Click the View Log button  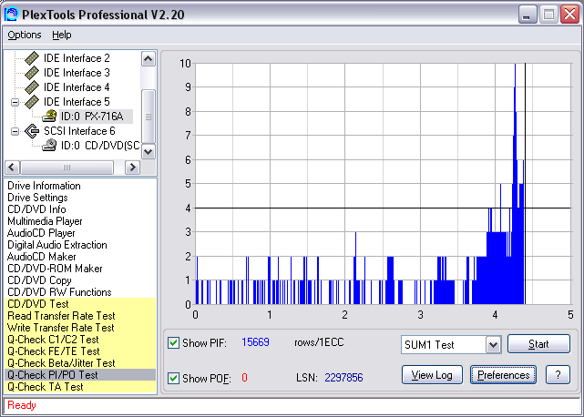pos(432,375)
